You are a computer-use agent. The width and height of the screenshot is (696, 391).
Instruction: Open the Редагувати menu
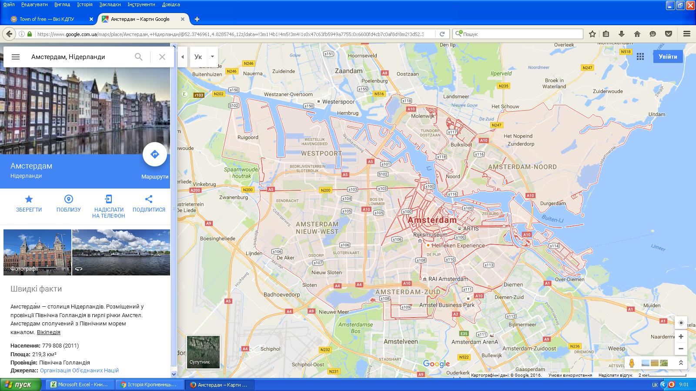coord(34,4)
